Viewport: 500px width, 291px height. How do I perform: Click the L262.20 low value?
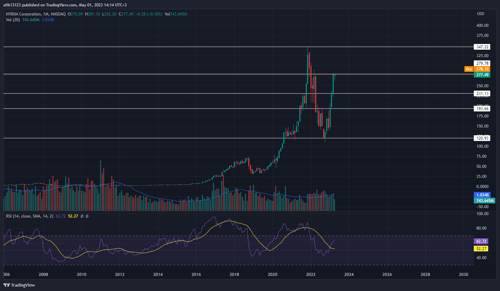[x=109, y=14]
